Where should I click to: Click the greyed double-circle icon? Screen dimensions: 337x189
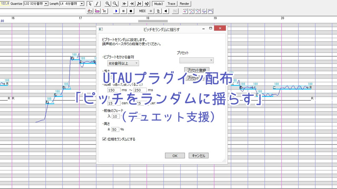point(175,11)
